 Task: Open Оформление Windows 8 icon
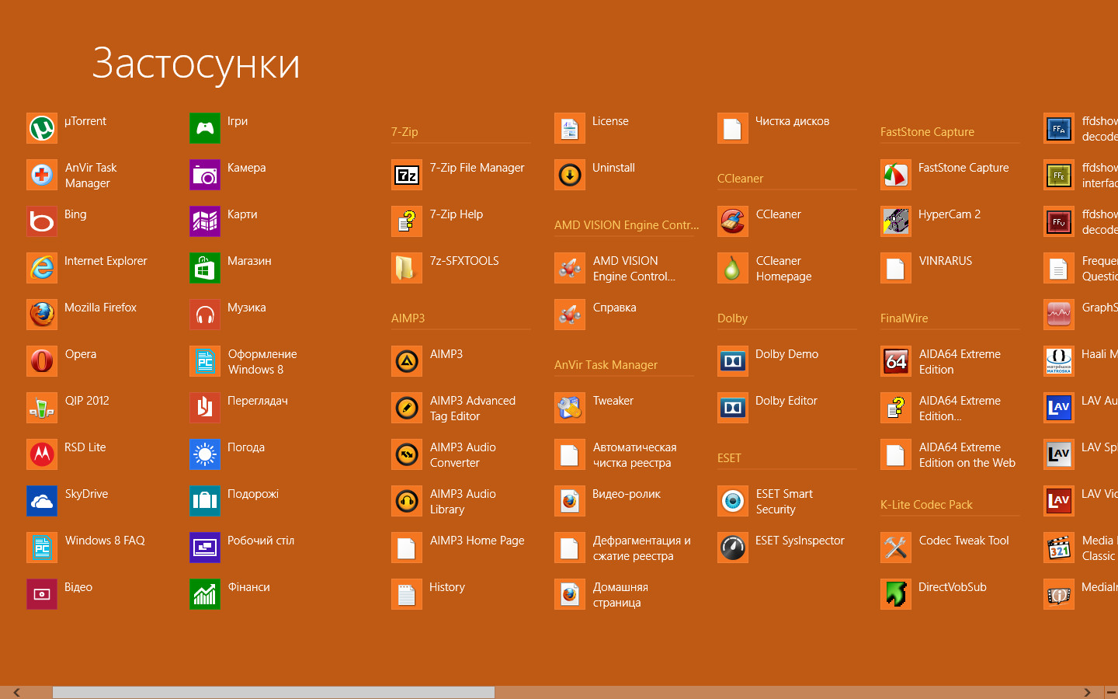coord(205,361)
